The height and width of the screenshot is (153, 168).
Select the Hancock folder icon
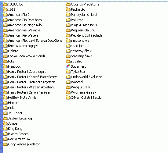pos(5,66)
